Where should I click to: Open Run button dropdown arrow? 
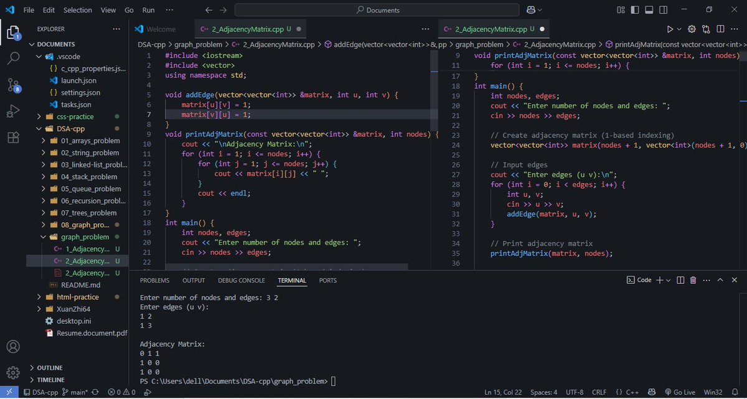[679, 29]
